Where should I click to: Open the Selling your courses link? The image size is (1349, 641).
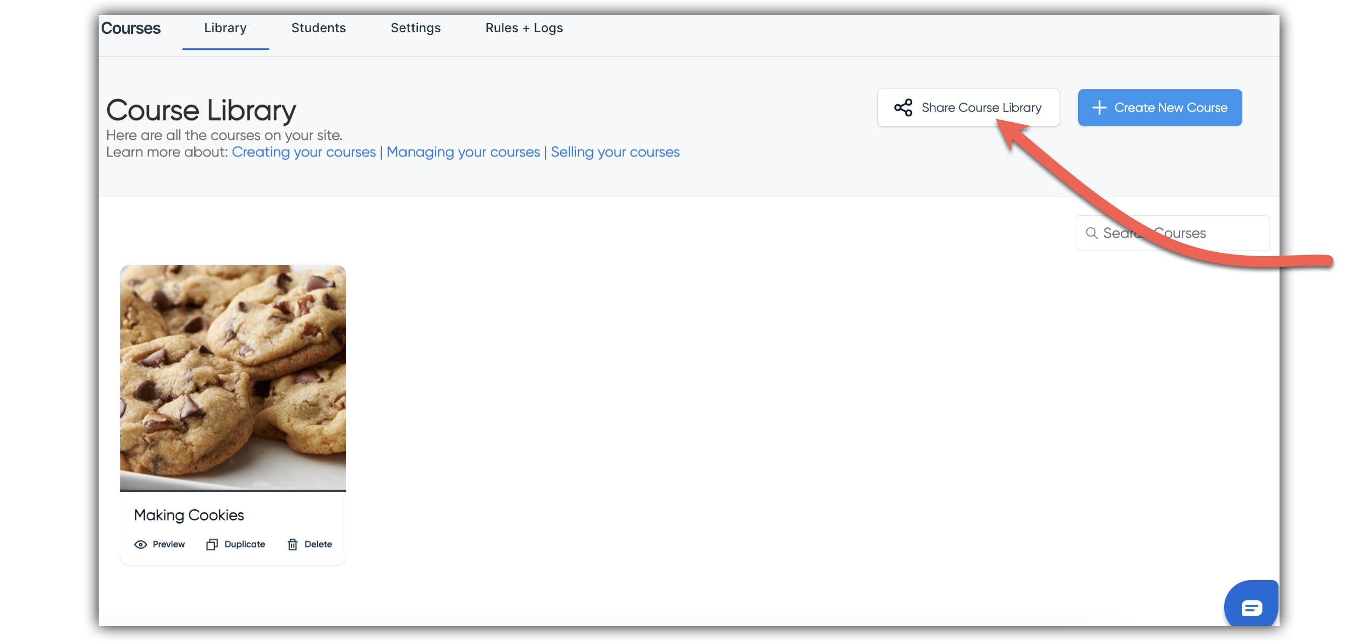coord(615,152)
